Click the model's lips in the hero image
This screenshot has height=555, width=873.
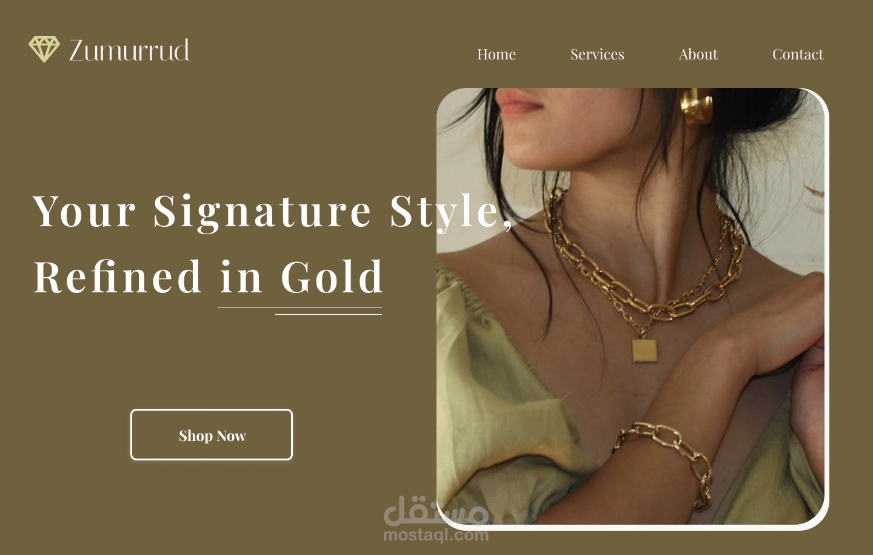pos(520,106)
